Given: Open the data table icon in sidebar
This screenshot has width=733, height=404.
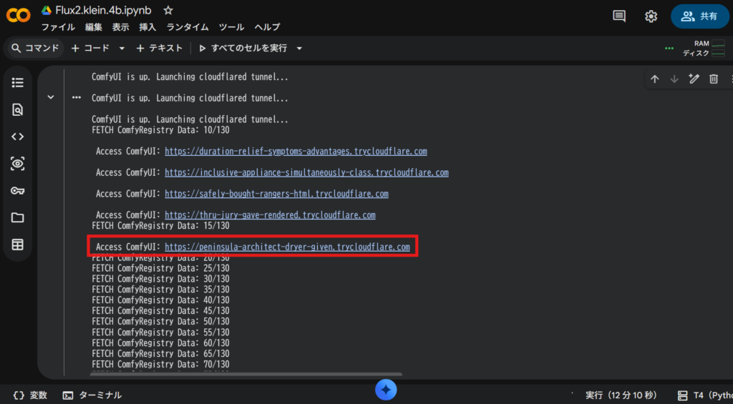Looking at the screenshot, I should coord(18,245).
